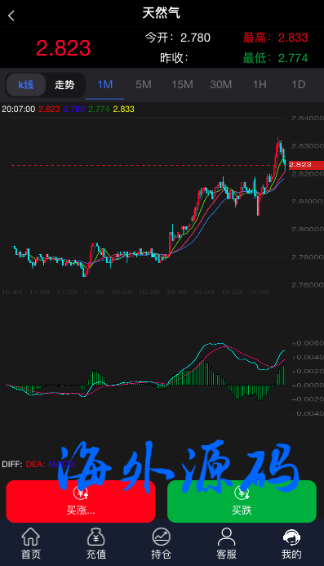
Task: Select the 1M timeframe tab
Action: click(x=105, y=85)
